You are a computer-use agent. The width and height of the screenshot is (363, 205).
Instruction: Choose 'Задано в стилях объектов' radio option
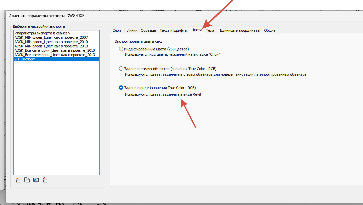tap(121, 69)
